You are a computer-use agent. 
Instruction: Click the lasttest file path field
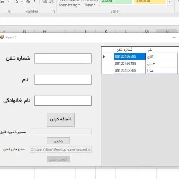click(x=61, y=149)
